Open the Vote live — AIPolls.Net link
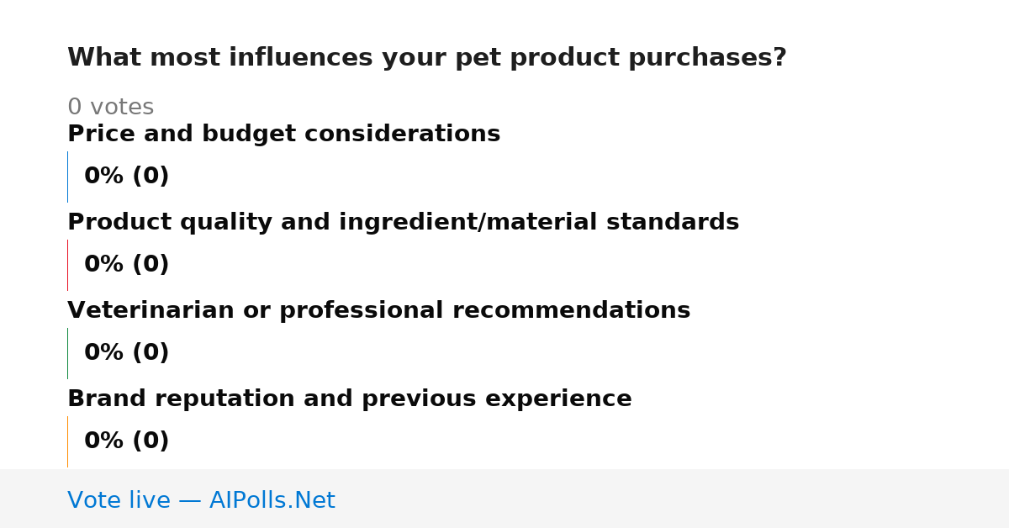 pyautogui.click(x=201, y=500)
